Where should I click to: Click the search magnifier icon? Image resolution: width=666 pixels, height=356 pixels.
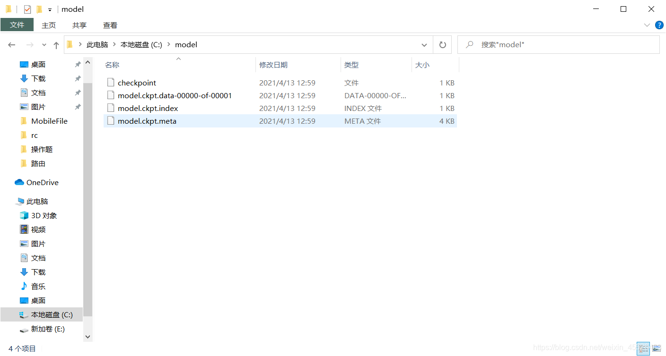click(x=470, y=45)
